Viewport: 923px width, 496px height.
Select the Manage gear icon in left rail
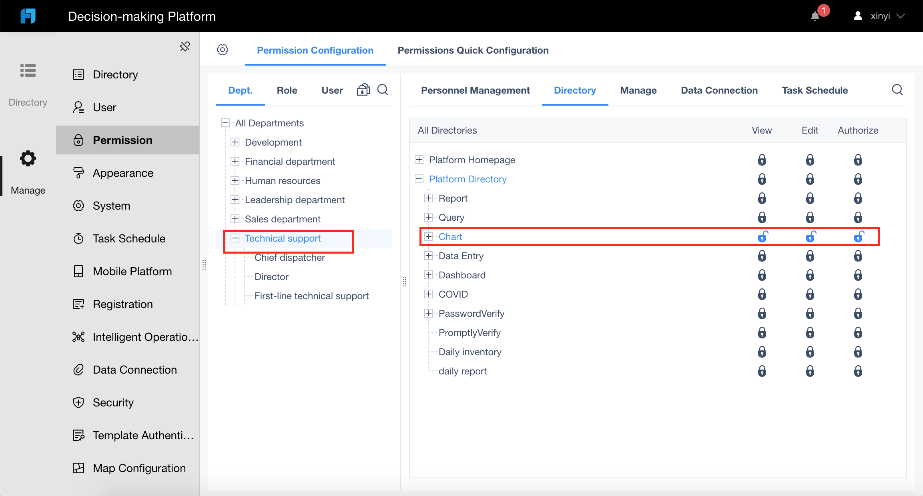click(28, 158)
